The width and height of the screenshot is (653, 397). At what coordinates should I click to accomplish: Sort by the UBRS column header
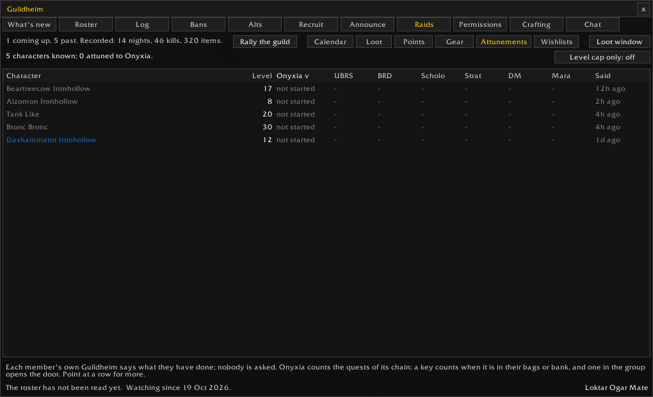coord(344,76)
